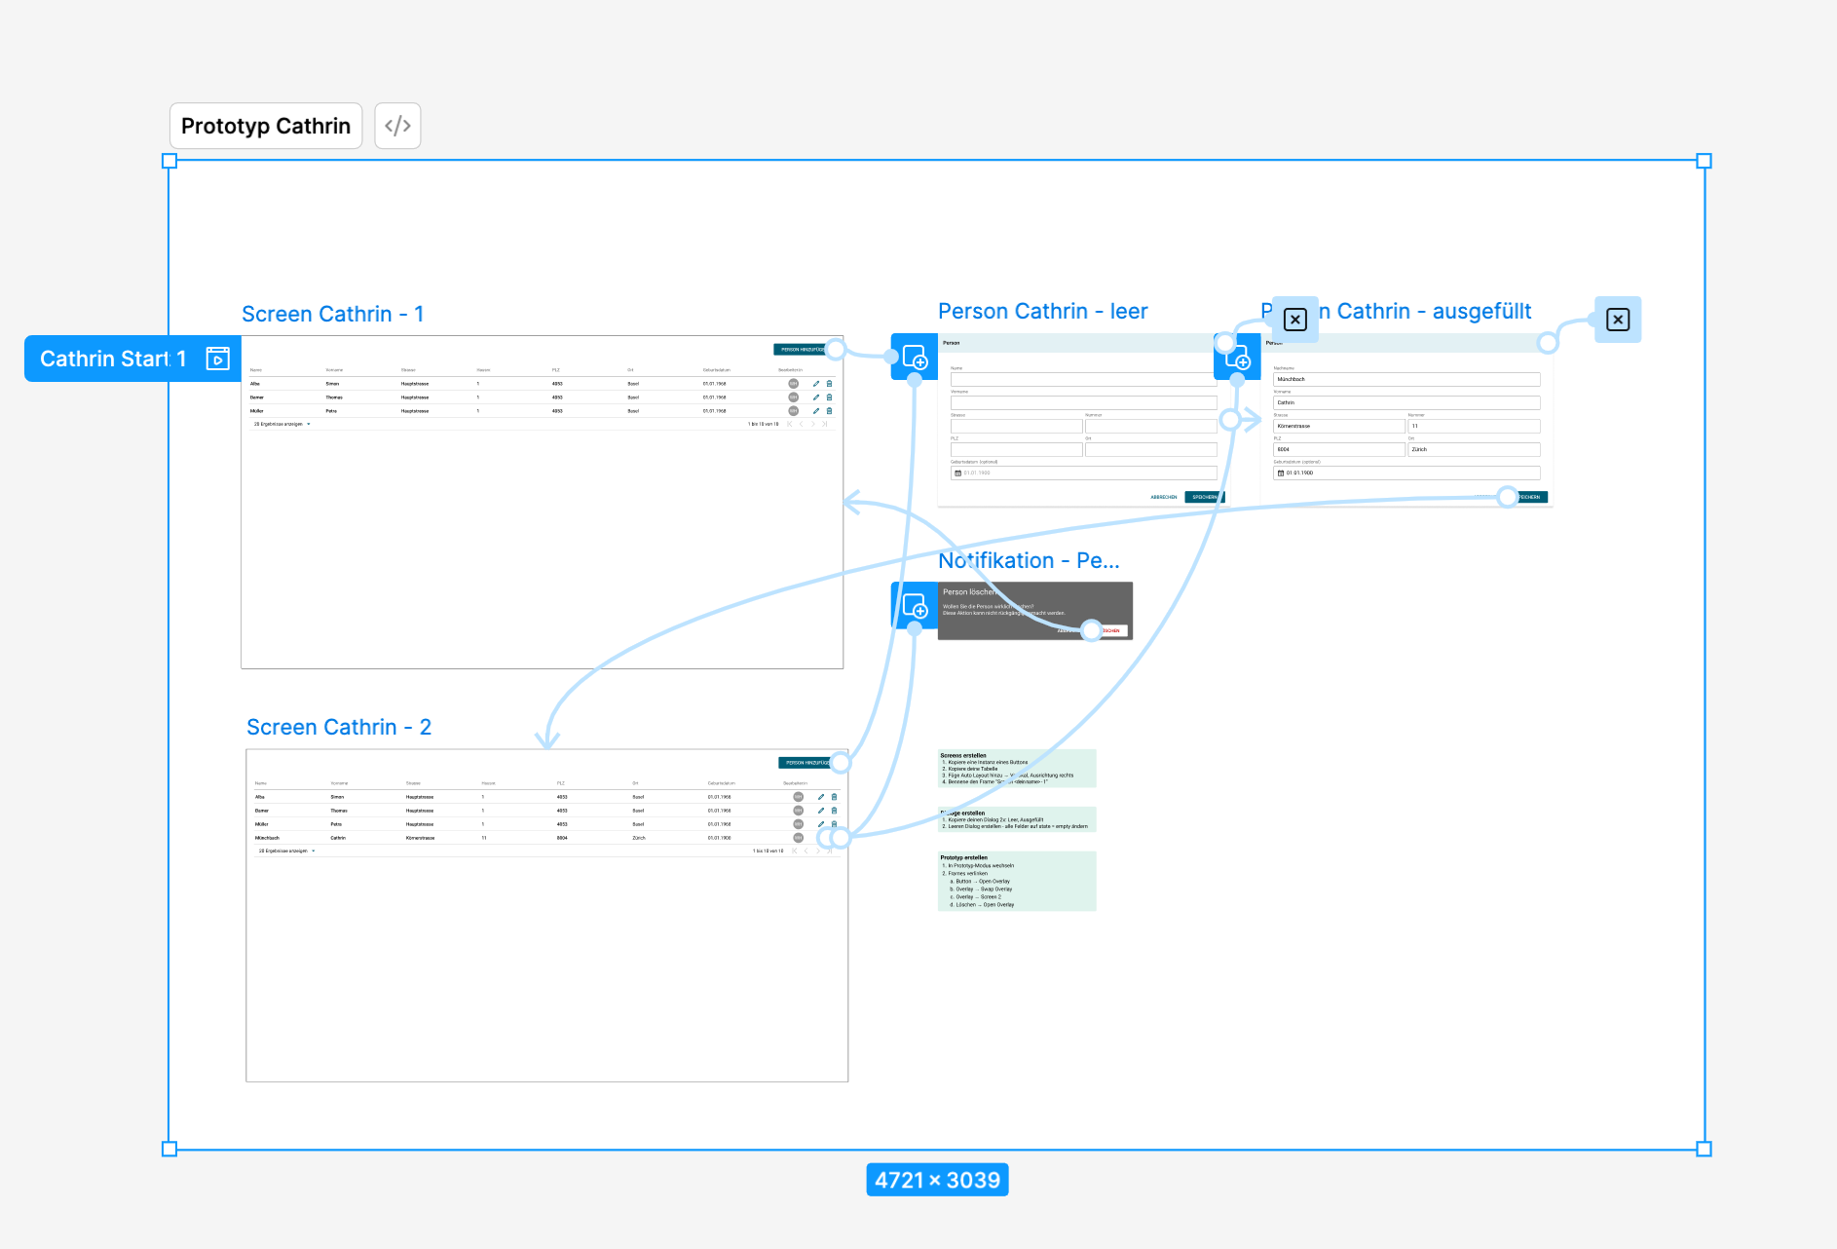Viewport: 1837px width, 1249px height.
Task: Click the Speichern button in the empty Person dialog
Action: [1204, 497]
